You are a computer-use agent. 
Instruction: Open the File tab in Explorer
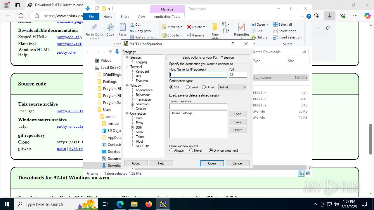tap(91, 17)
